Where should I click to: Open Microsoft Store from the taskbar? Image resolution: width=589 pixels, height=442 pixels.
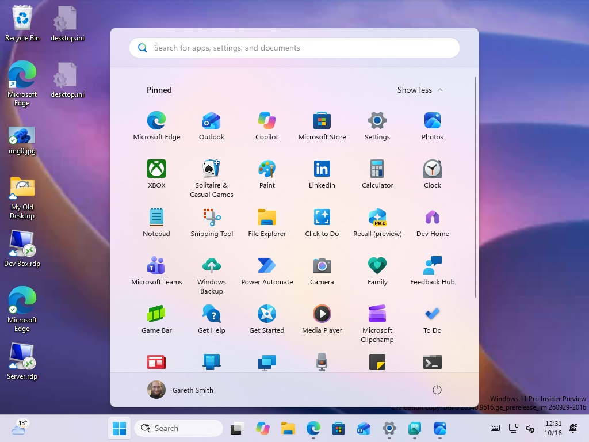pos(338,428)
